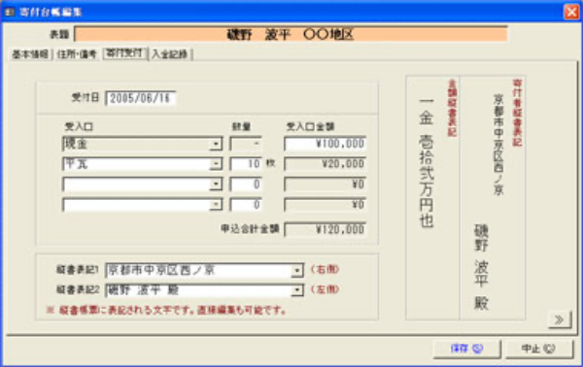This screenshot has height=367, width=583.
Task: Click the 中止 cancel button
Action: pyautogui.click(x=538, y=349)
